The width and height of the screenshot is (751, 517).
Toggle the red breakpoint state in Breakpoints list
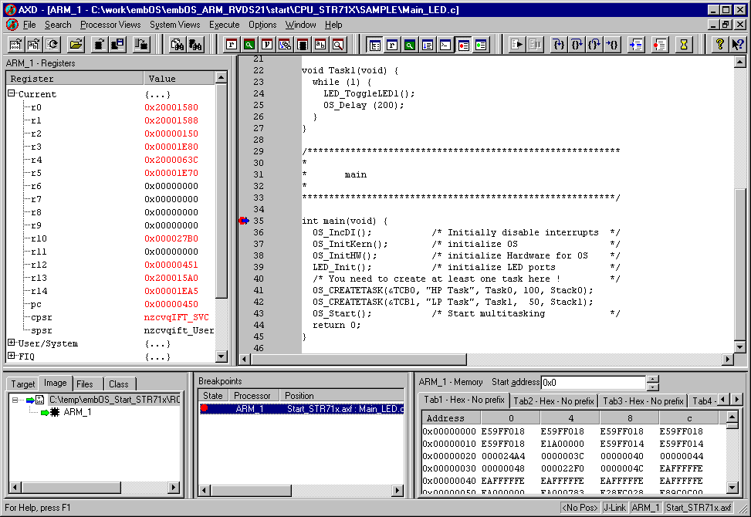[x=205, y=409]
